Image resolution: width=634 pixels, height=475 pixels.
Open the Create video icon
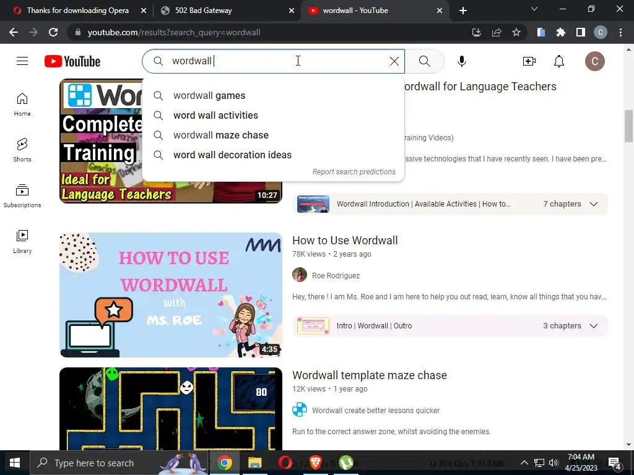tap(529, 61)
